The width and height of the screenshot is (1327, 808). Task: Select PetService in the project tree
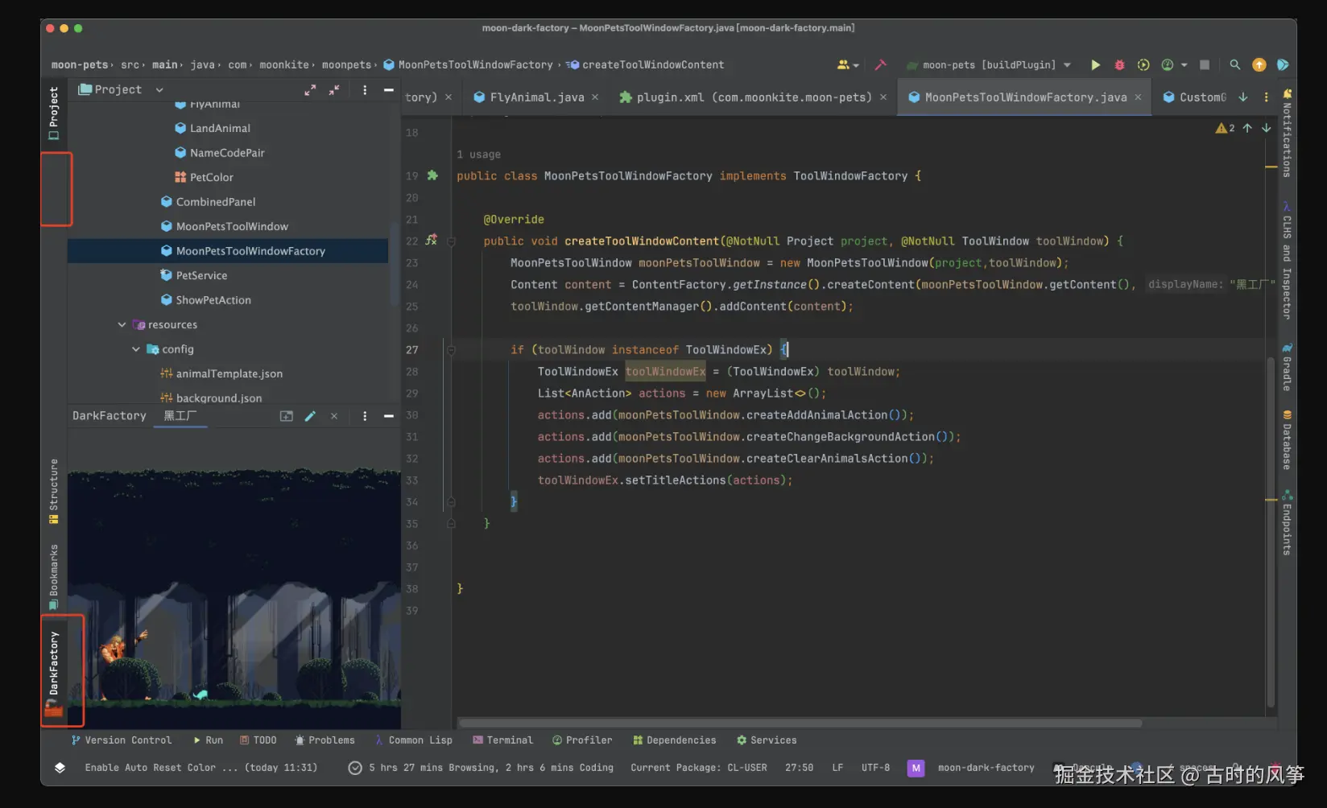[x=201, y=276]
